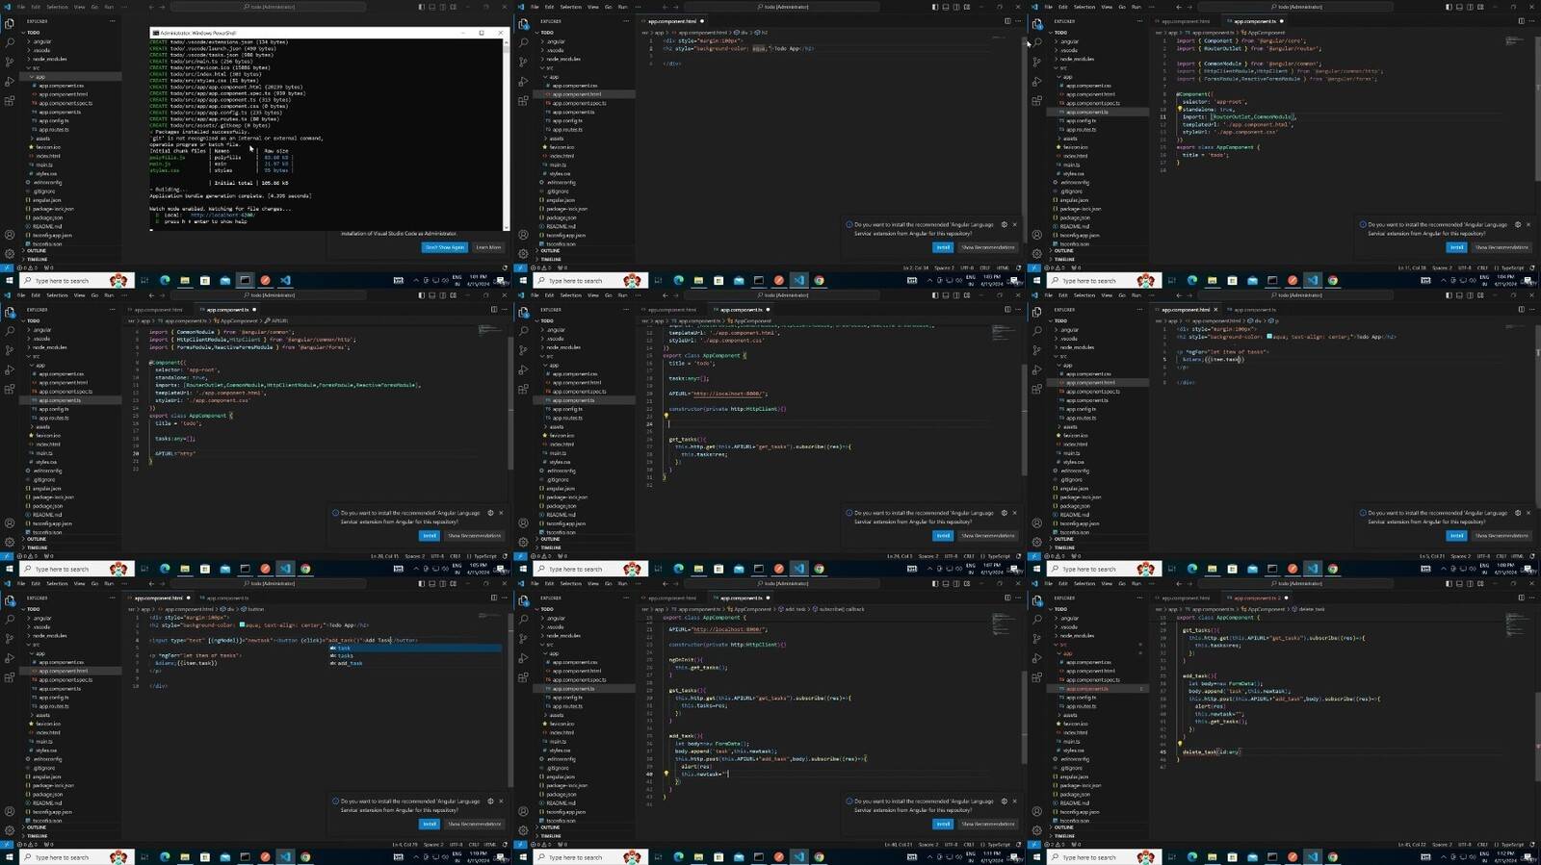This screenshot has width=1541, height=865.
Task: Click the active PowerShell icon on the taskbar
Action: (246, 281)
